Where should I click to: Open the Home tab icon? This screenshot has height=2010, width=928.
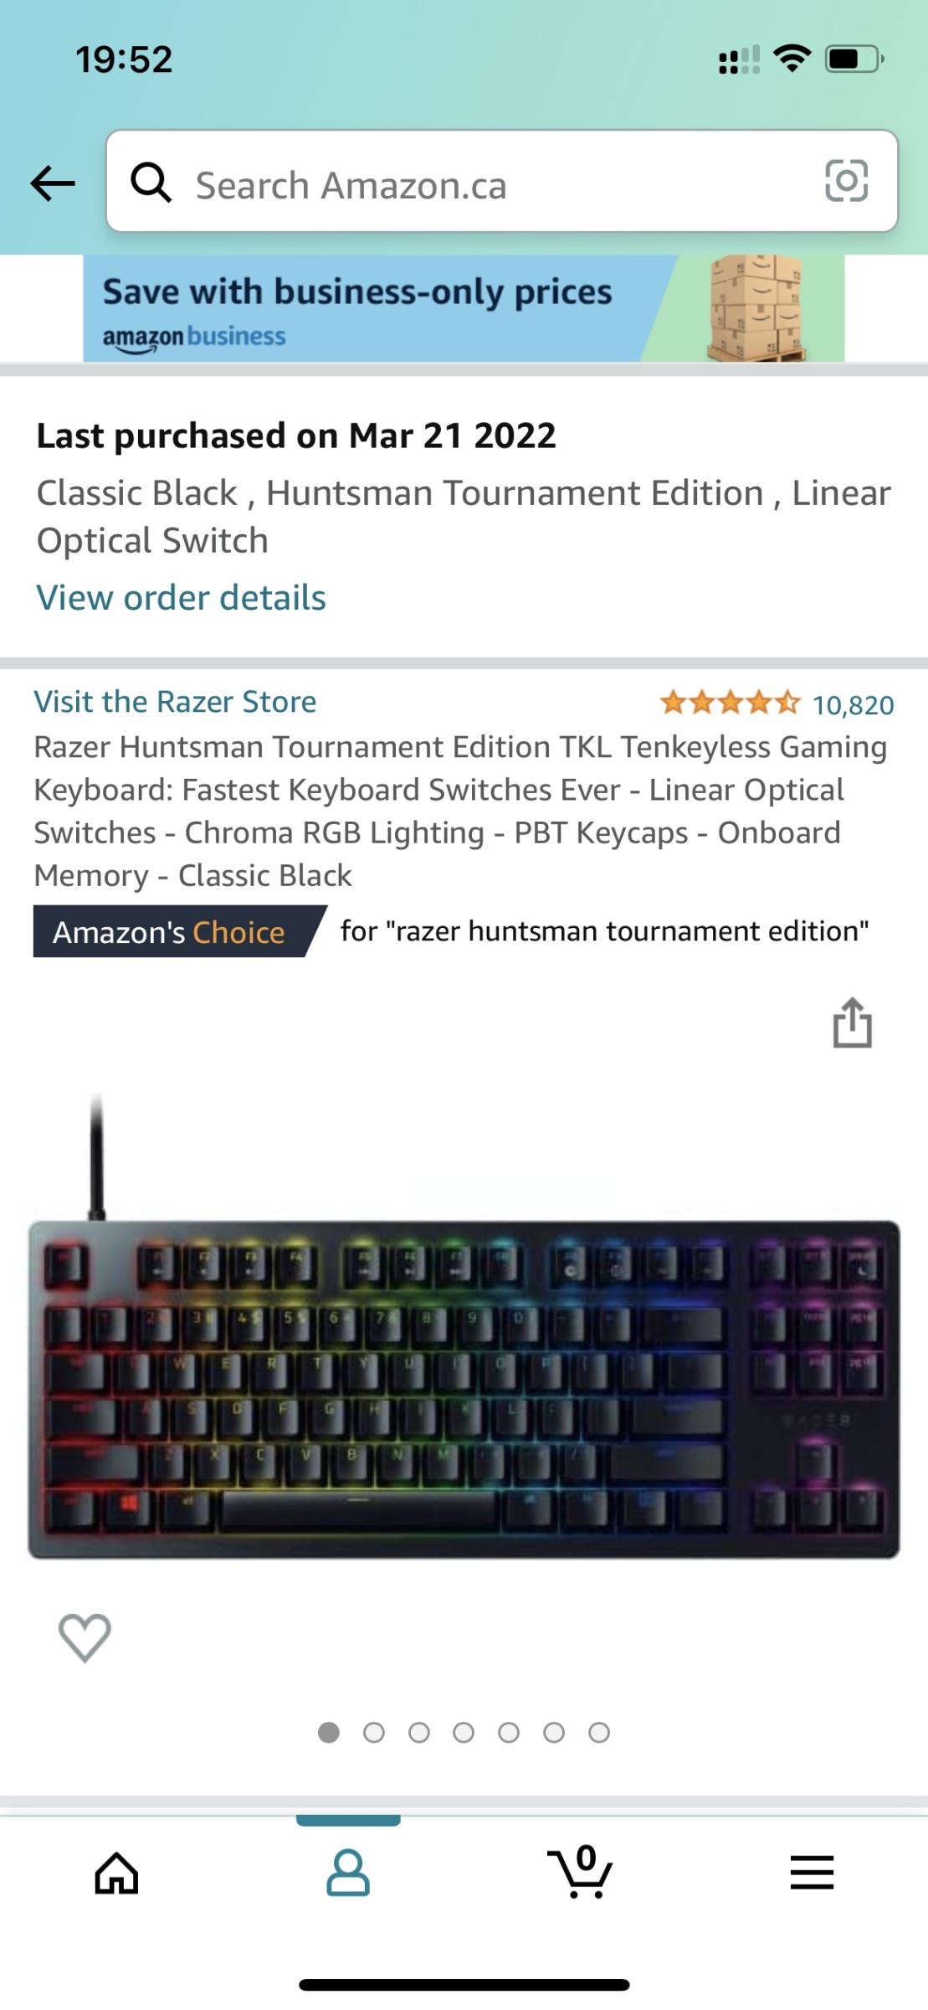coord(116,1872)
